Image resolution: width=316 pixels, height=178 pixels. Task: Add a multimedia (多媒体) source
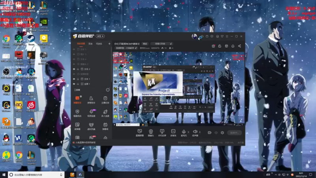point(173,133)
